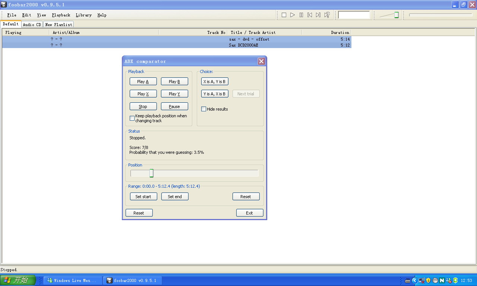This screenshot has width=477, height=286.
Task: Click the Random playback icon in the toolbar
Action: click(327, 15)
